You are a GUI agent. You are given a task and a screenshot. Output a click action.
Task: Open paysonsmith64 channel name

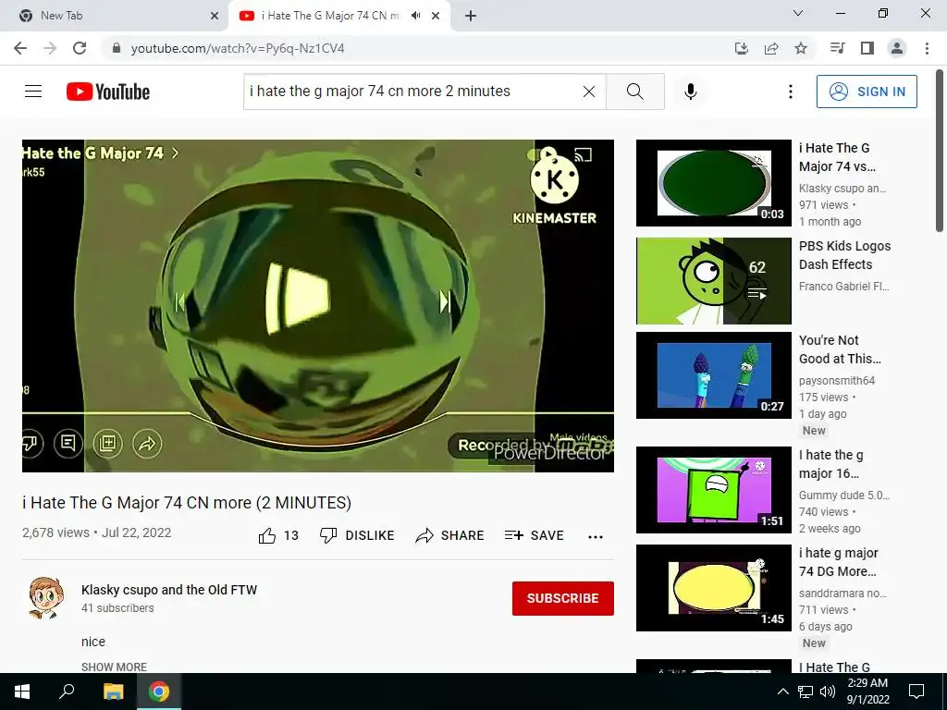pyautogui.click(x=836, y=380)
